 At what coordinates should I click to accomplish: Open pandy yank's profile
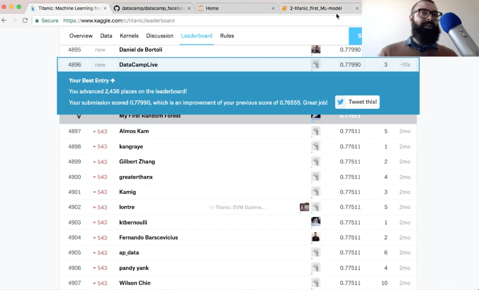tap(134, 268)
